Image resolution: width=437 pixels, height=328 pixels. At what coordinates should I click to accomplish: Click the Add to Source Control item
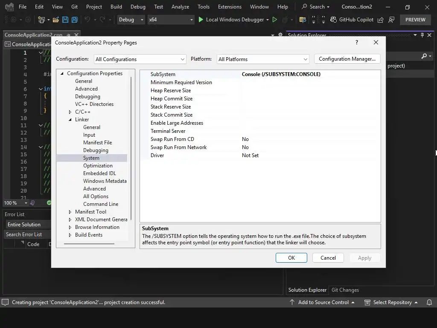pyautogui.click(x=322, y=302)
